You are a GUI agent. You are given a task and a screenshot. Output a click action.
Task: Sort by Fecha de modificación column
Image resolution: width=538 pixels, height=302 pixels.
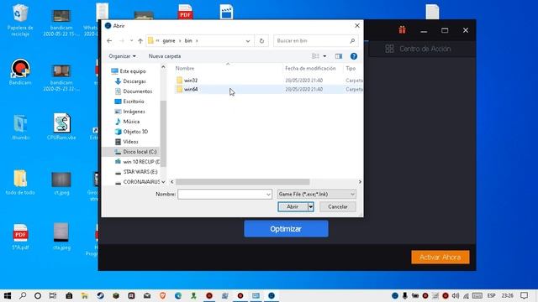click(x=310, y=69)
